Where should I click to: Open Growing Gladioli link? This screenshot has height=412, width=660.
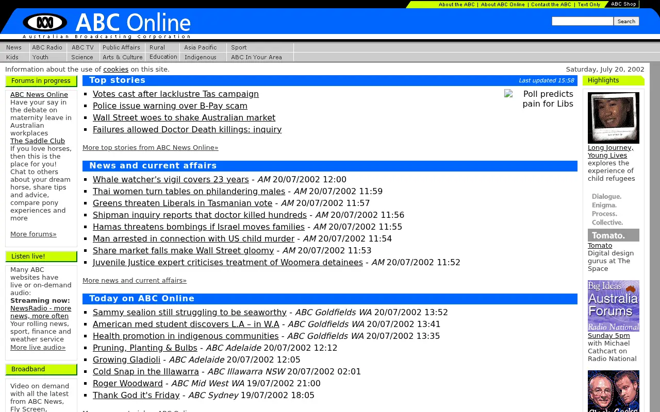tap(126, 359)
